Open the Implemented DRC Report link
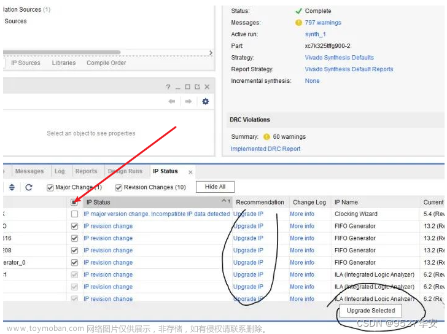 point(265,149)
